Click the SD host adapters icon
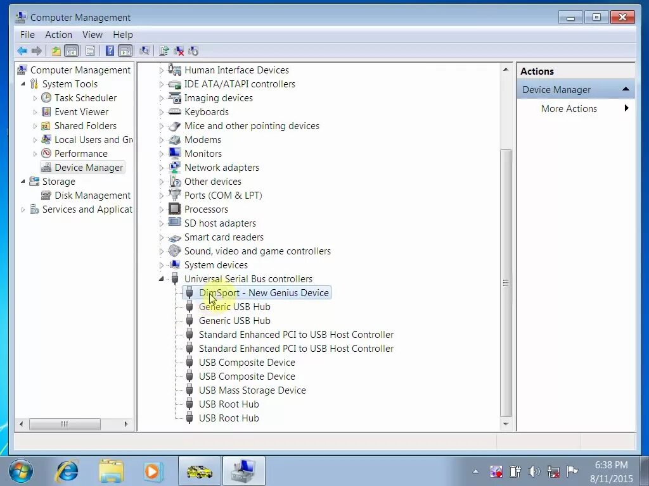Screen dimensions: 649x486 175,223
